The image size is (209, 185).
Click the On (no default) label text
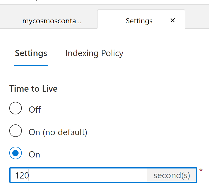point(58,132)
